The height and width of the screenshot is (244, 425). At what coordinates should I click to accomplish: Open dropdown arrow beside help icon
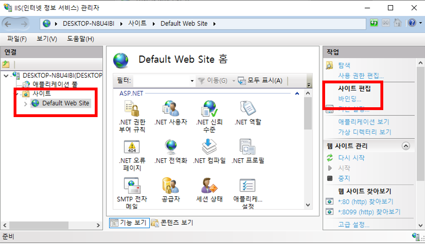point(420,23)
